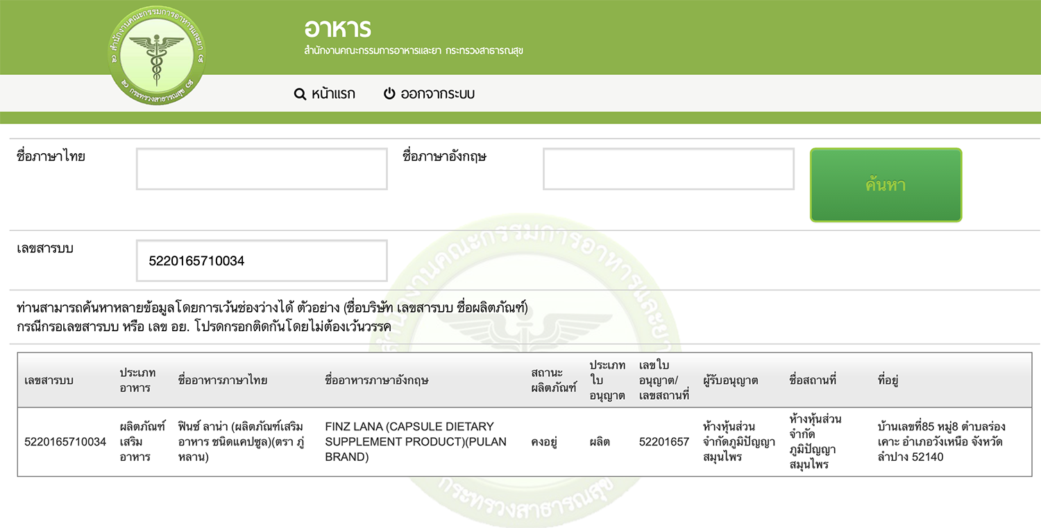
Task: Click the ชื่ออาหารภาษาอังกฤษ column header
Action: coord(377,380)
